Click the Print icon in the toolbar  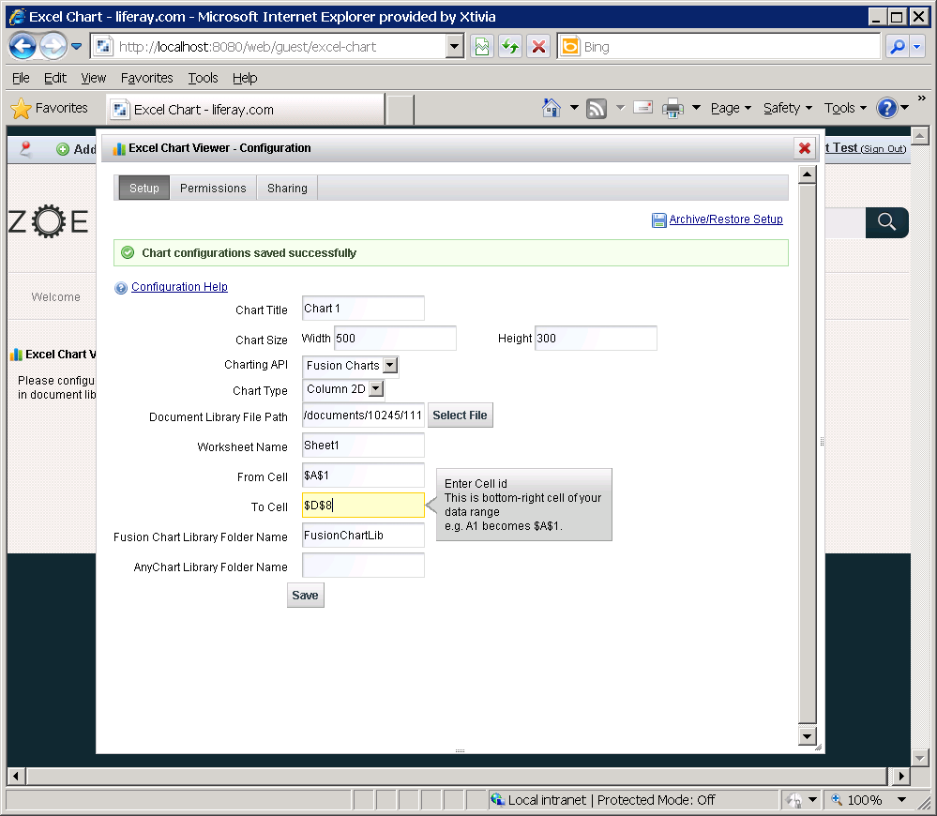pyautogui.click(x=673, y=109)
